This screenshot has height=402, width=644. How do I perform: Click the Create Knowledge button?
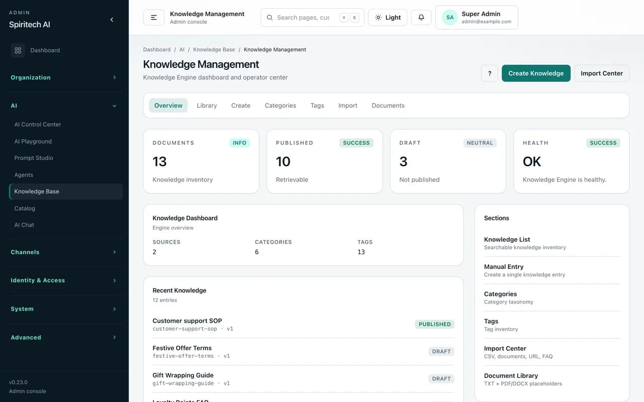coord(536,73)
